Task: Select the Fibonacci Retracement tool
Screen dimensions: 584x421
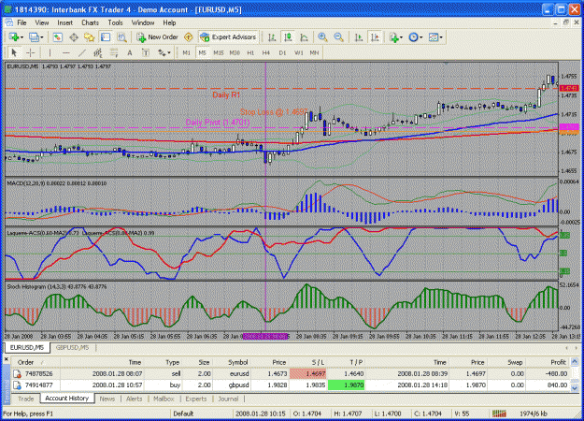Action: click(114, 53)
